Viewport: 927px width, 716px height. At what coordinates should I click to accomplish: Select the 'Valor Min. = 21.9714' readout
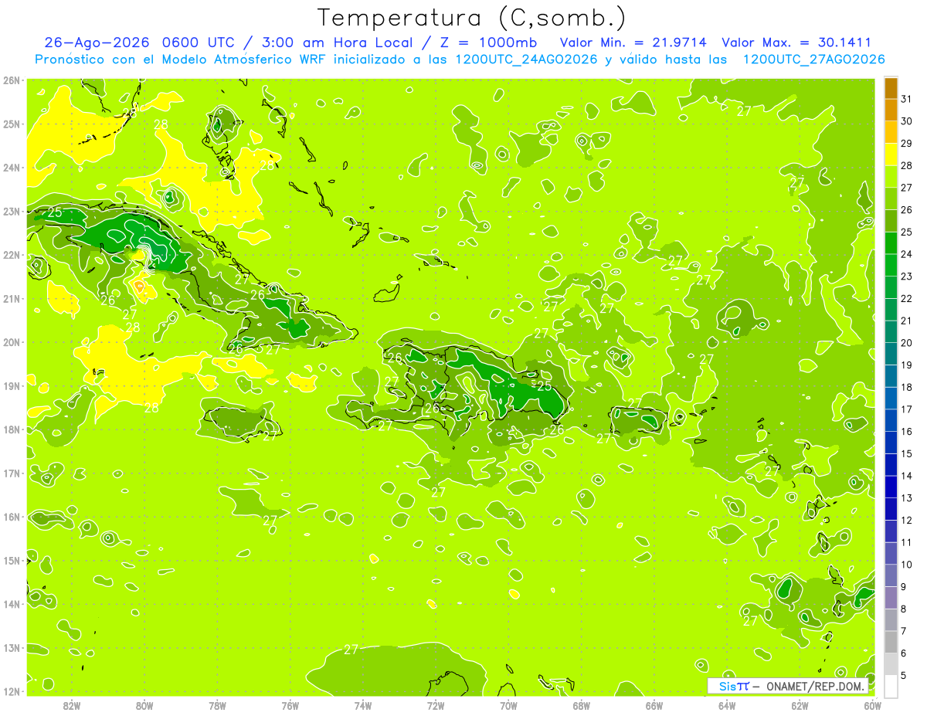[634, 42]
